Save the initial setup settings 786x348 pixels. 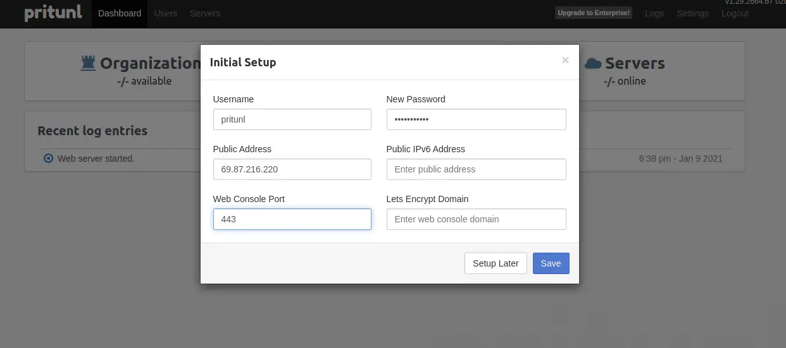point(551,263)
